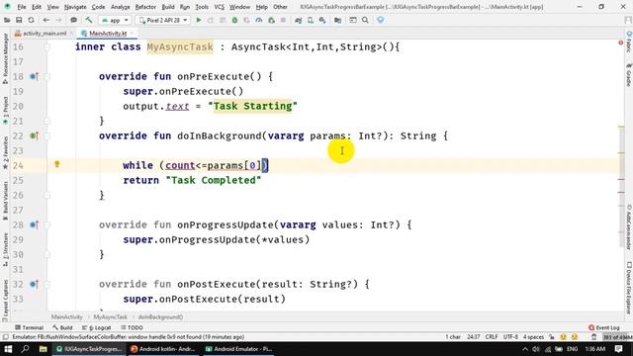Click the Profile app gauge icon
This screenshot has width=633, height=356.
click(259, 20)
